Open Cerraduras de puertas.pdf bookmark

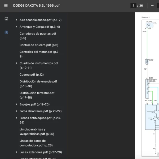click(38, 36)
